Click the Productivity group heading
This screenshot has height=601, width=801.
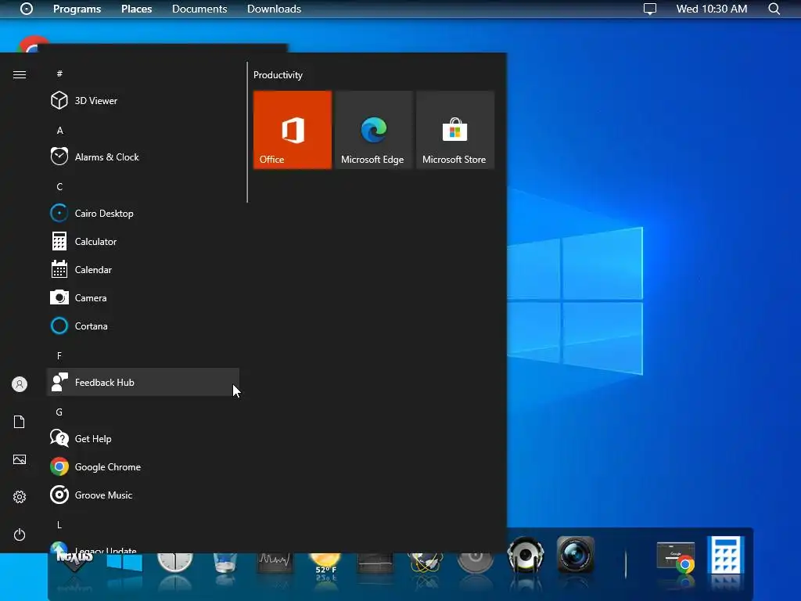click(278, 75)
